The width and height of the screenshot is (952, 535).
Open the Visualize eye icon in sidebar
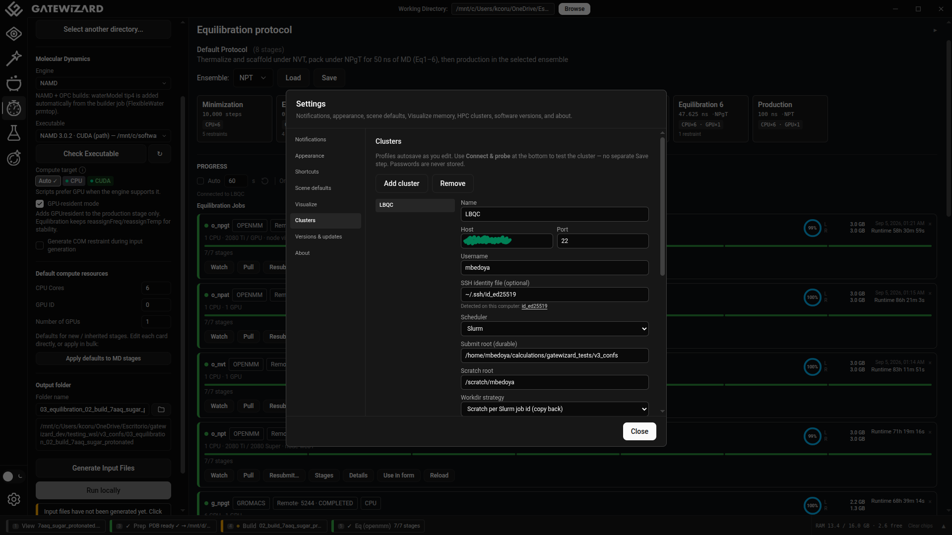point(14,34)
